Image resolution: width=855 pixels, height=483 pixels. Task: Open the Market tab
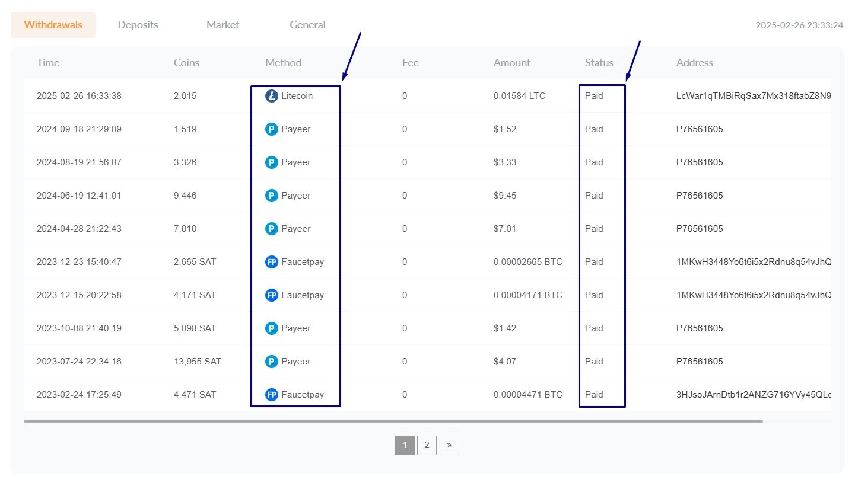[x=223, y=25]
